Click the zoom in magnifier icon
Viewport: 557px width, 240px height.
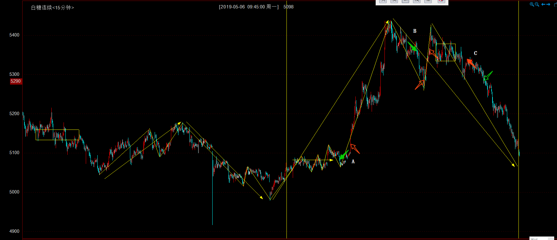(532, 4)
